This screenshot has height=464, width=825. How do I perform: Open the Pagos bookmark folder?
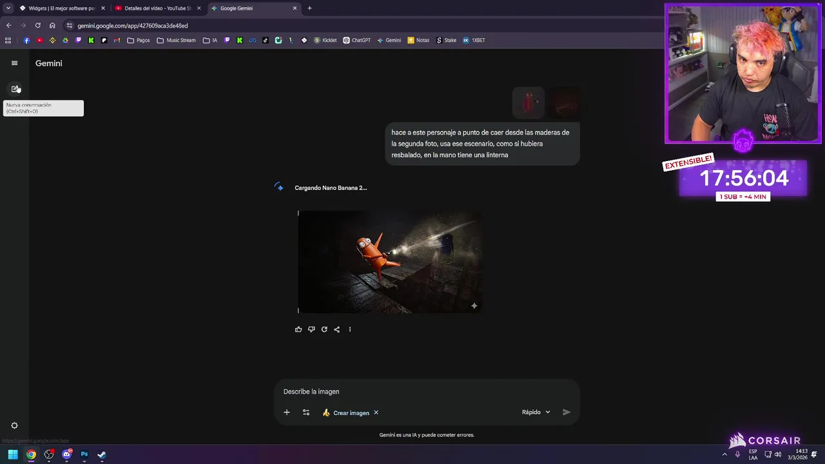139,40
